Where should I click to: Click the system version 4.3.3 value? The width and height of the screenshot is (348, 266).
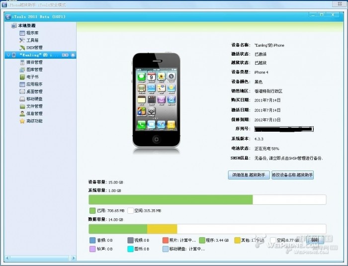click(x=259, y=139)
